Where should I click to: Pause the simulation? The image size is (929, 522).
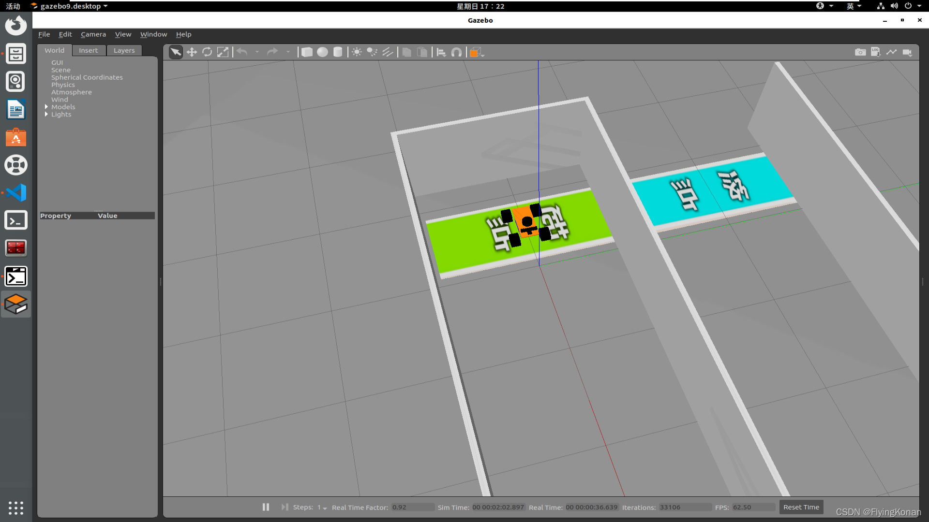tap(266, 507)
